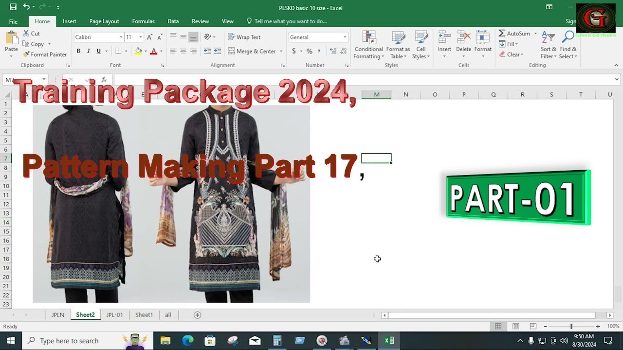Switch to the Page Layout ribbon tab
The width and height of the screenshot is (623, 350).
click(x=104, y=21)
